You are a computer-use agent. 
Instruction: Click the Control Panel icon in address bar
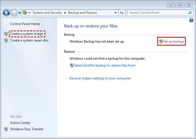tap(25, 13)
